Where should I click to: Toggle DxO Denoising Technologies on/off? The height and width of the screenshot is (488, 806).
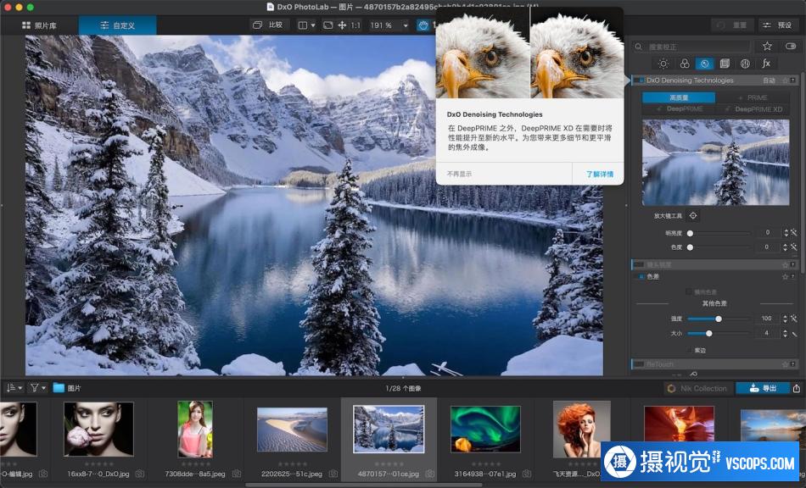click(x=638, y=80)
